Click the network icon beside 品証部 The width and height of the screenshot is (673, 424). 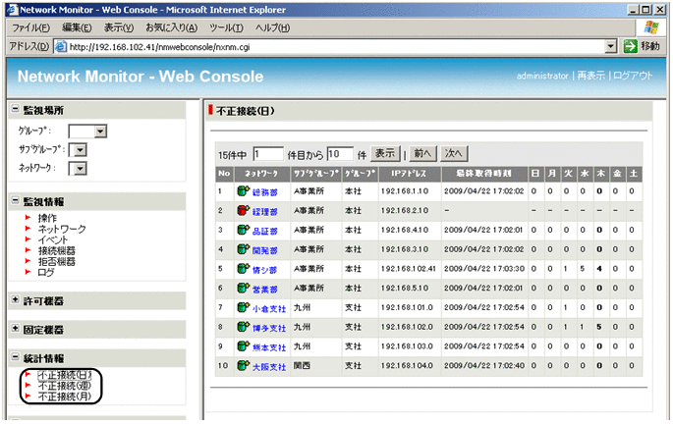click(244, 230)
